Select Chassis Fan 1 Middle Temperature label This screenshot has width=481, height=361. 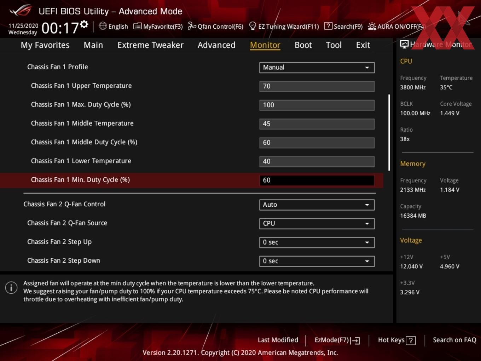pos(82,123)
